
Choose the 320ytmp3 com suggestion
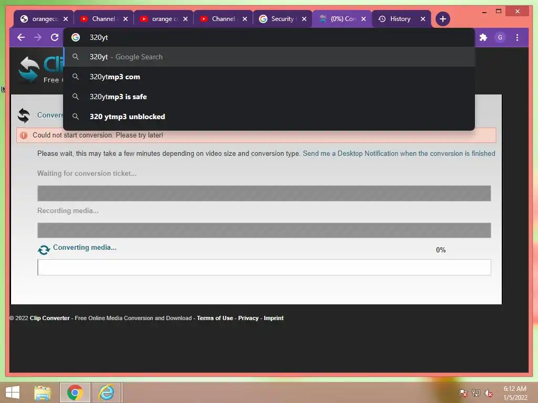click(269, 77)
